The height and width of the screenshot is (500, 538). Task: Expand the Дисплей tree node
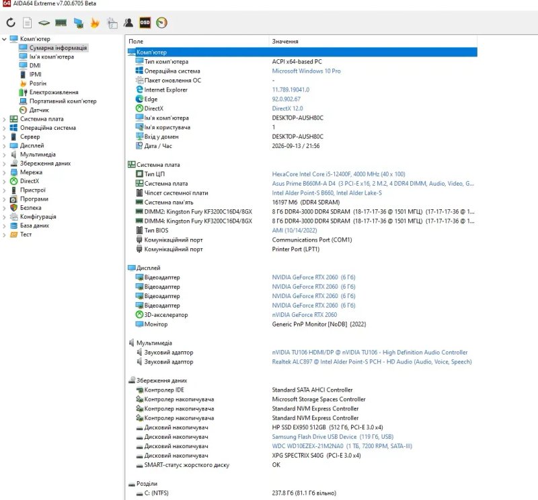point(4,146)
